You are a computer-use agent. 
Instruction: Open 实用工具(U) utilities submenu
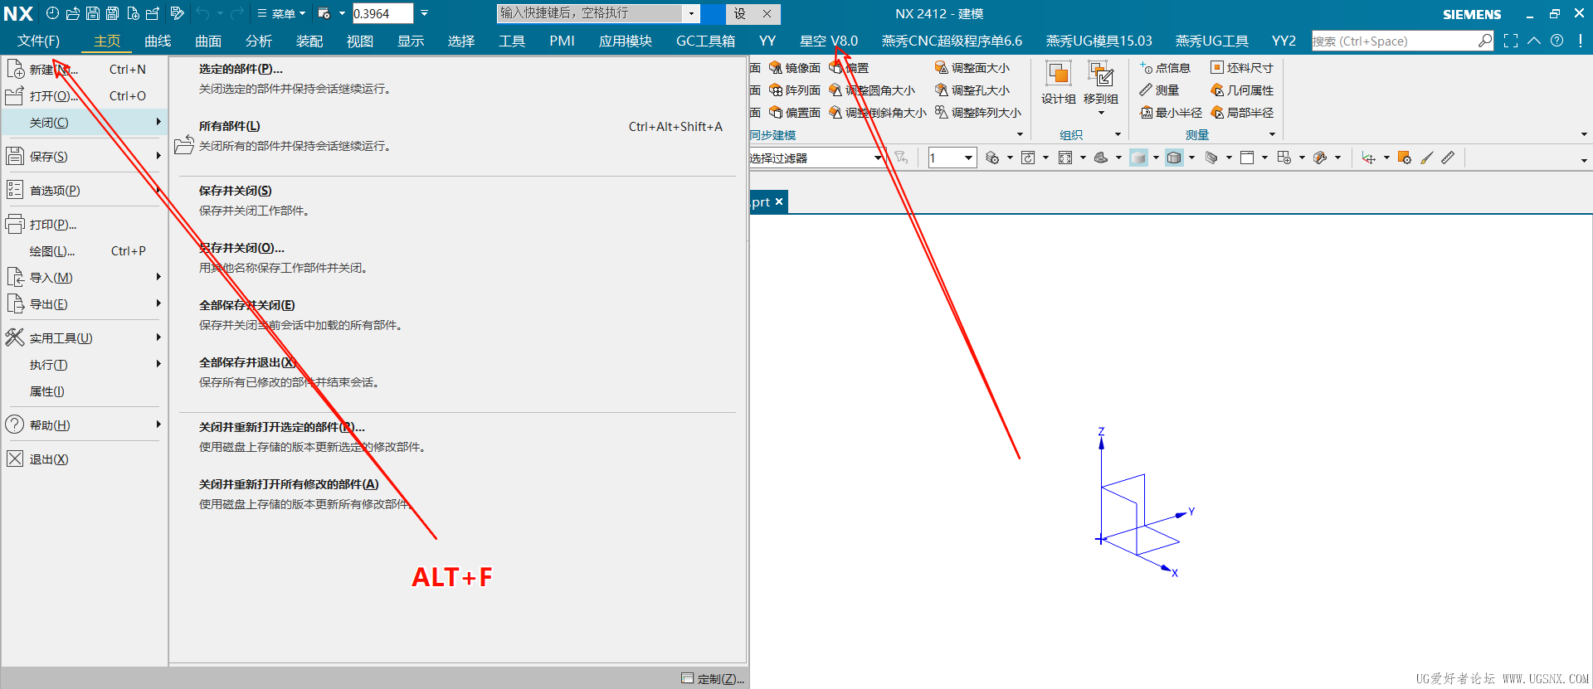coord(83,337)
